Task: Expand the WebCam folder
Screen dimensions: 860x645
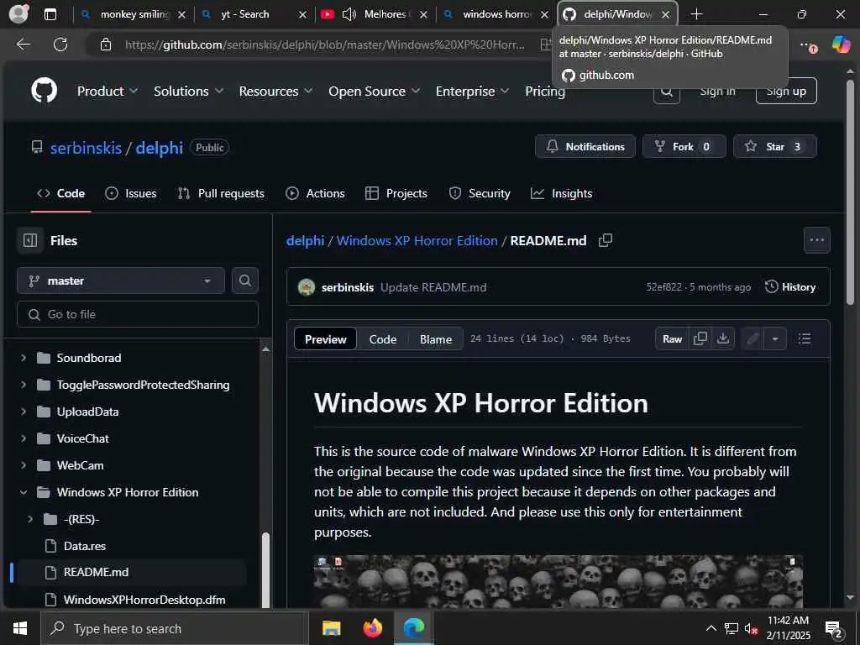Action: (24, 465)
